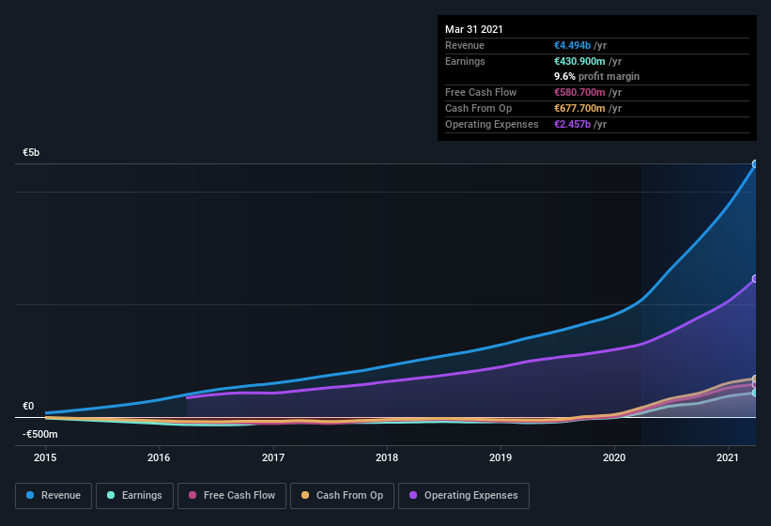Click the 2021 x-axis label

pos(728,457)
